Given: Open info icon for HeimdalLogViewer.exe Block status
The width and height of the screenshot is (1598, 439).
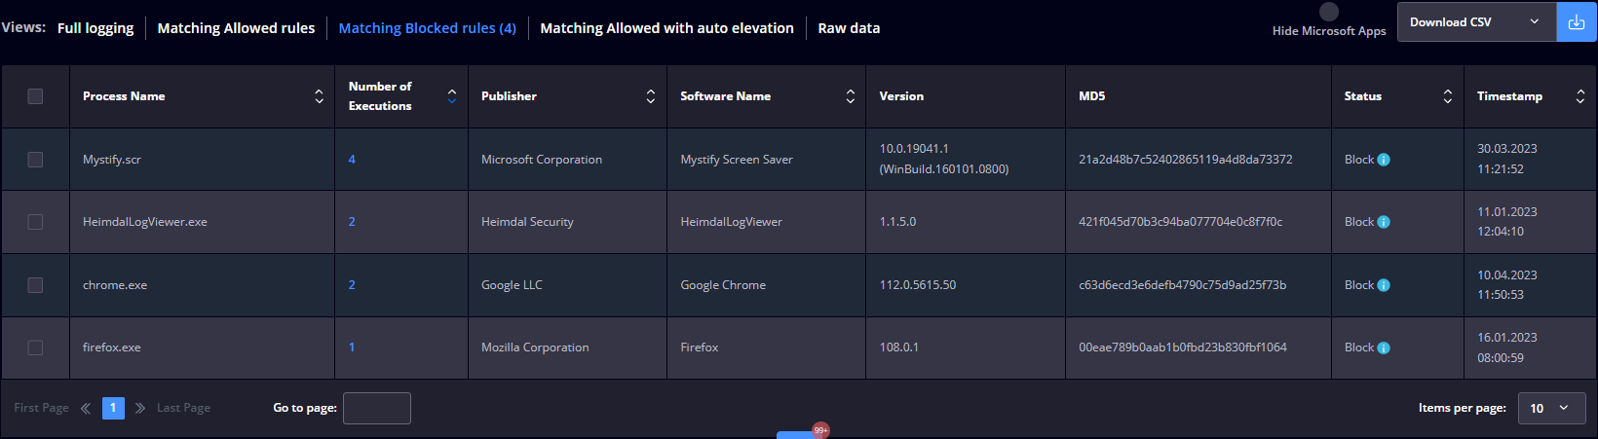Looking at the screenshot, I should point(1384,222).
